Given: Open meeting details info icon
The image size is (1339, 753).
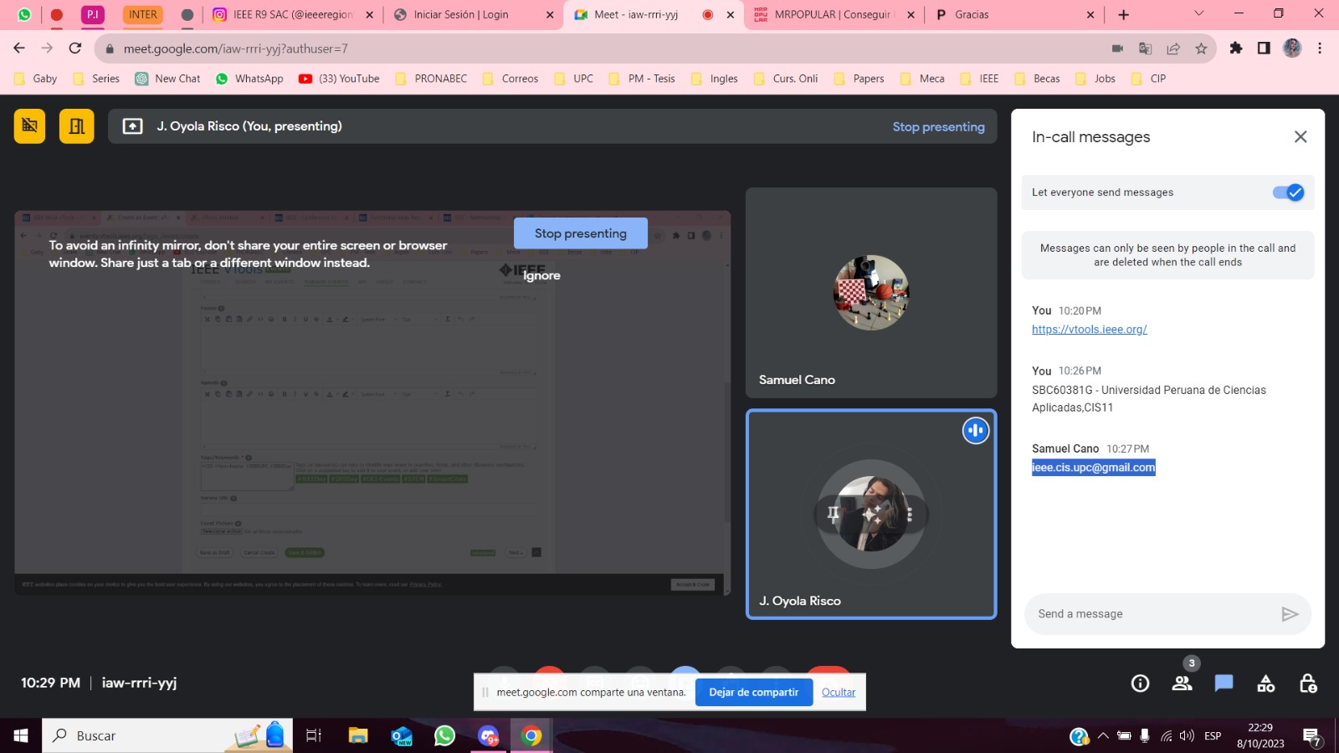Looking at the screenshot, I should (1140, 684).
